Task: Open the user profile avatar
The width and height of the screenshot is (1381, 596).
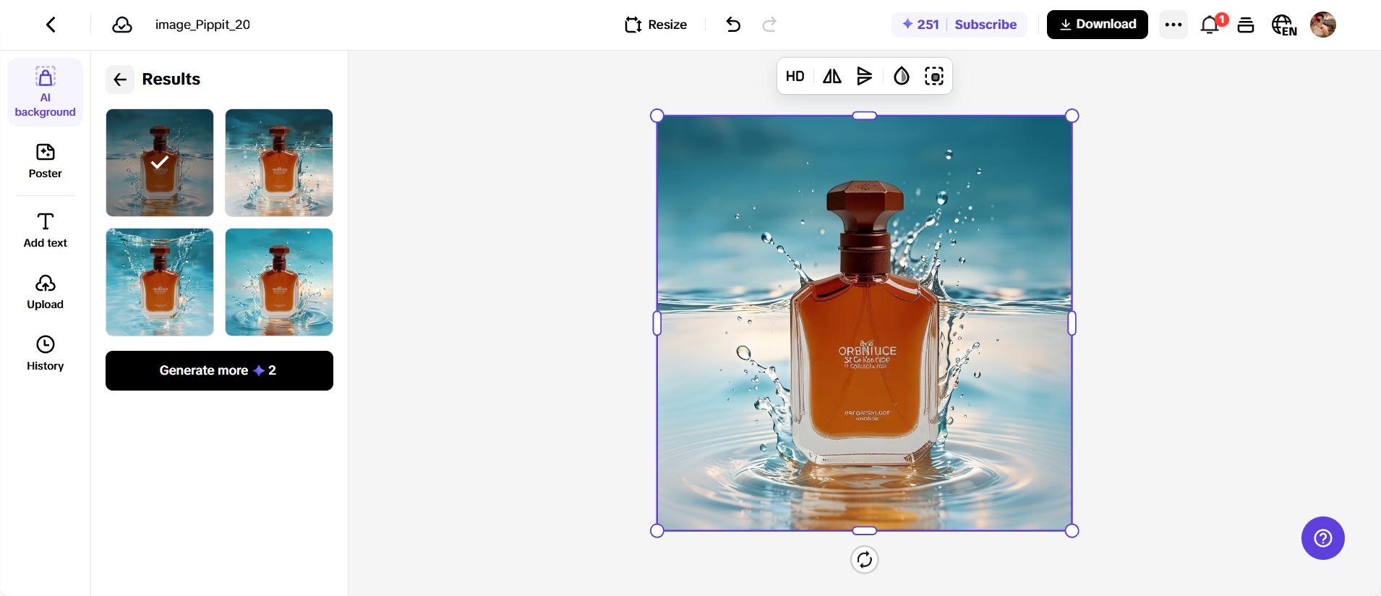Action: pyautogui.click(x=1323, y=25)
